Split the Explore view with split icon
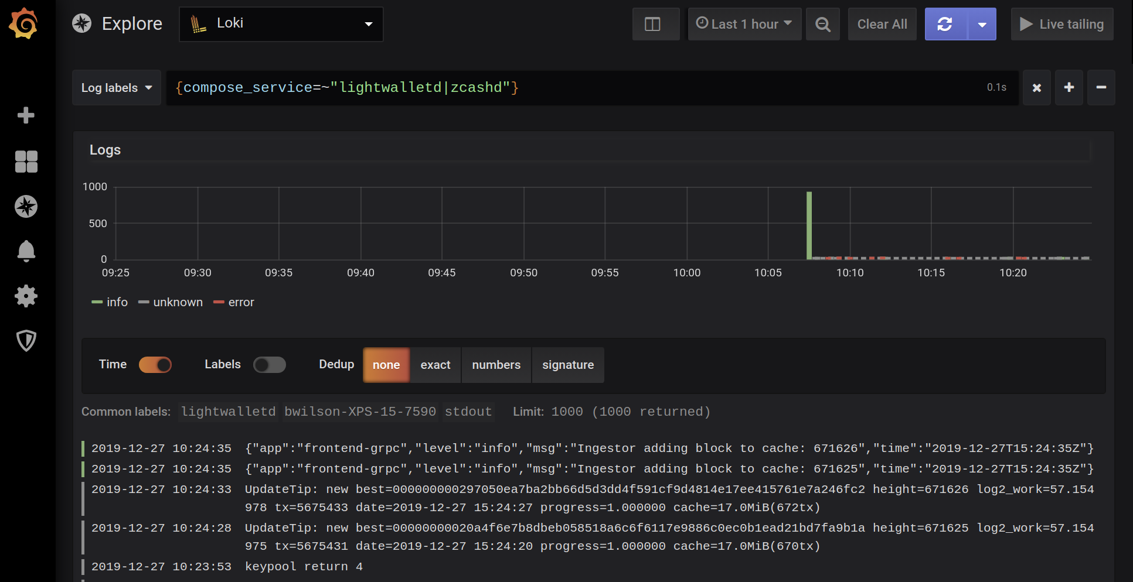 [x=656, y=24]
